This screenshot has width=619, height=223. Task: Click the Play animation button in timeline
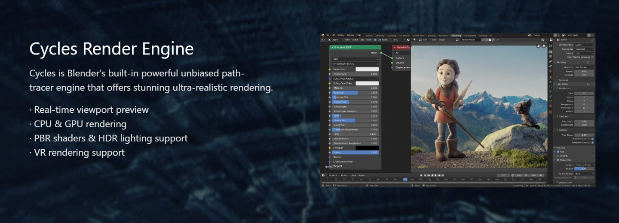(435, 175)
